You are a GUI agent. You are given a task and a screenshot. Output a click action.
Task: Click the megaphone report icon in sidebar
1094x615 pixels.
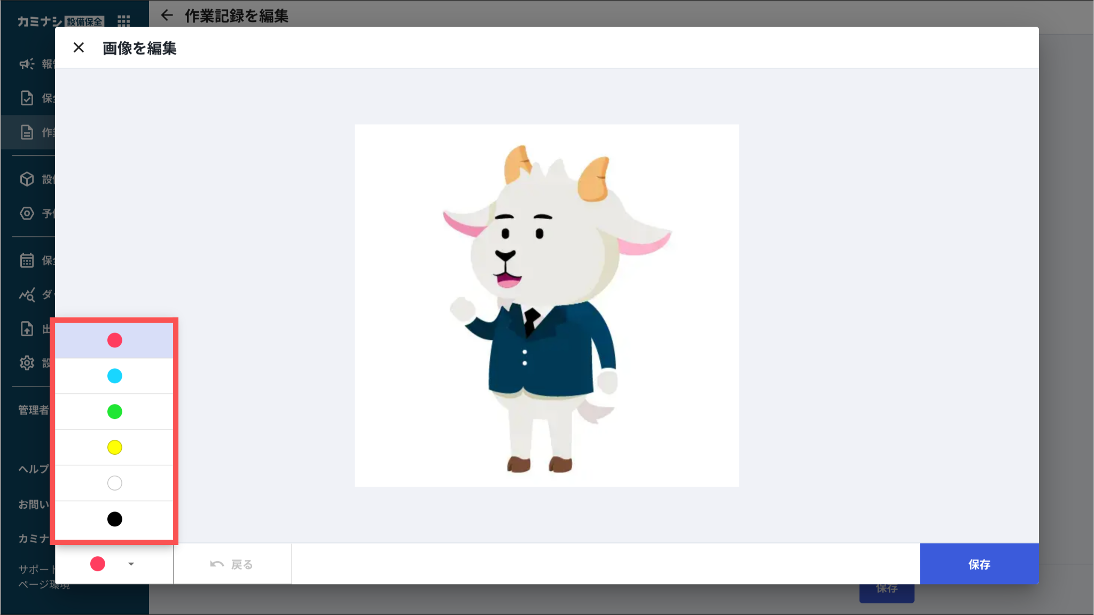27,64
